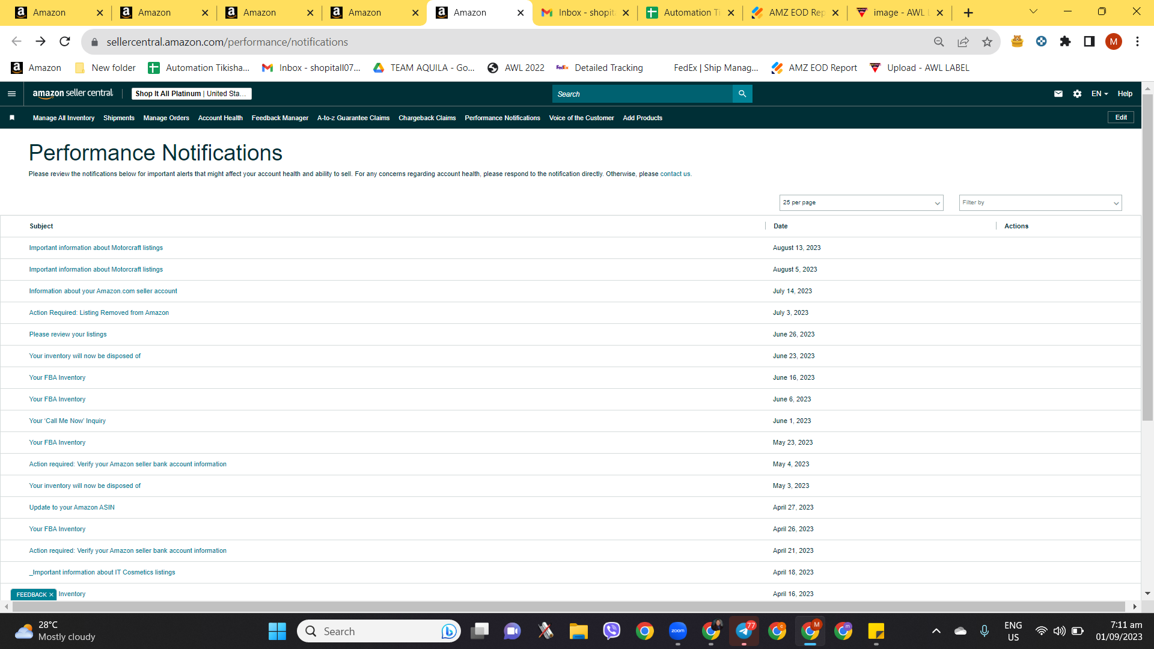The image size is (1154, 649).
Task: Open IT Cosmetics listings notification
Action: tap(102, 572)
